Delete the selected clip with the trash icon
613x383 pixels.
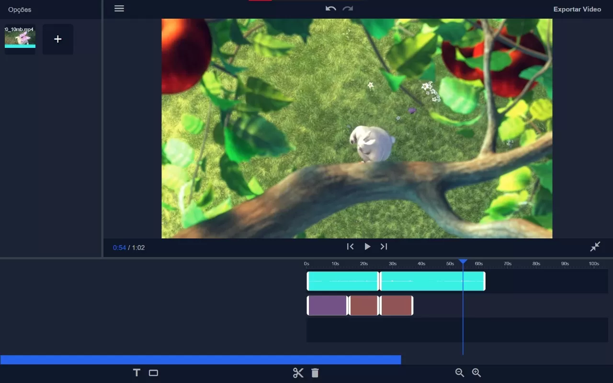[315, 373]
